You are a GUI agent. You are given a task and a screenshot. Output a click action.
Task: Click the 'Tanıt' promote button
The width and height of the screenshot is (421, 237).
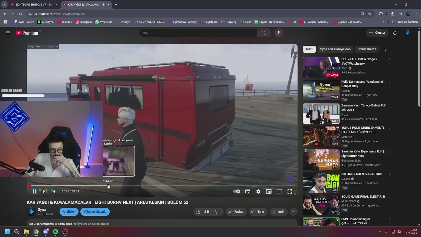point(258,212)
